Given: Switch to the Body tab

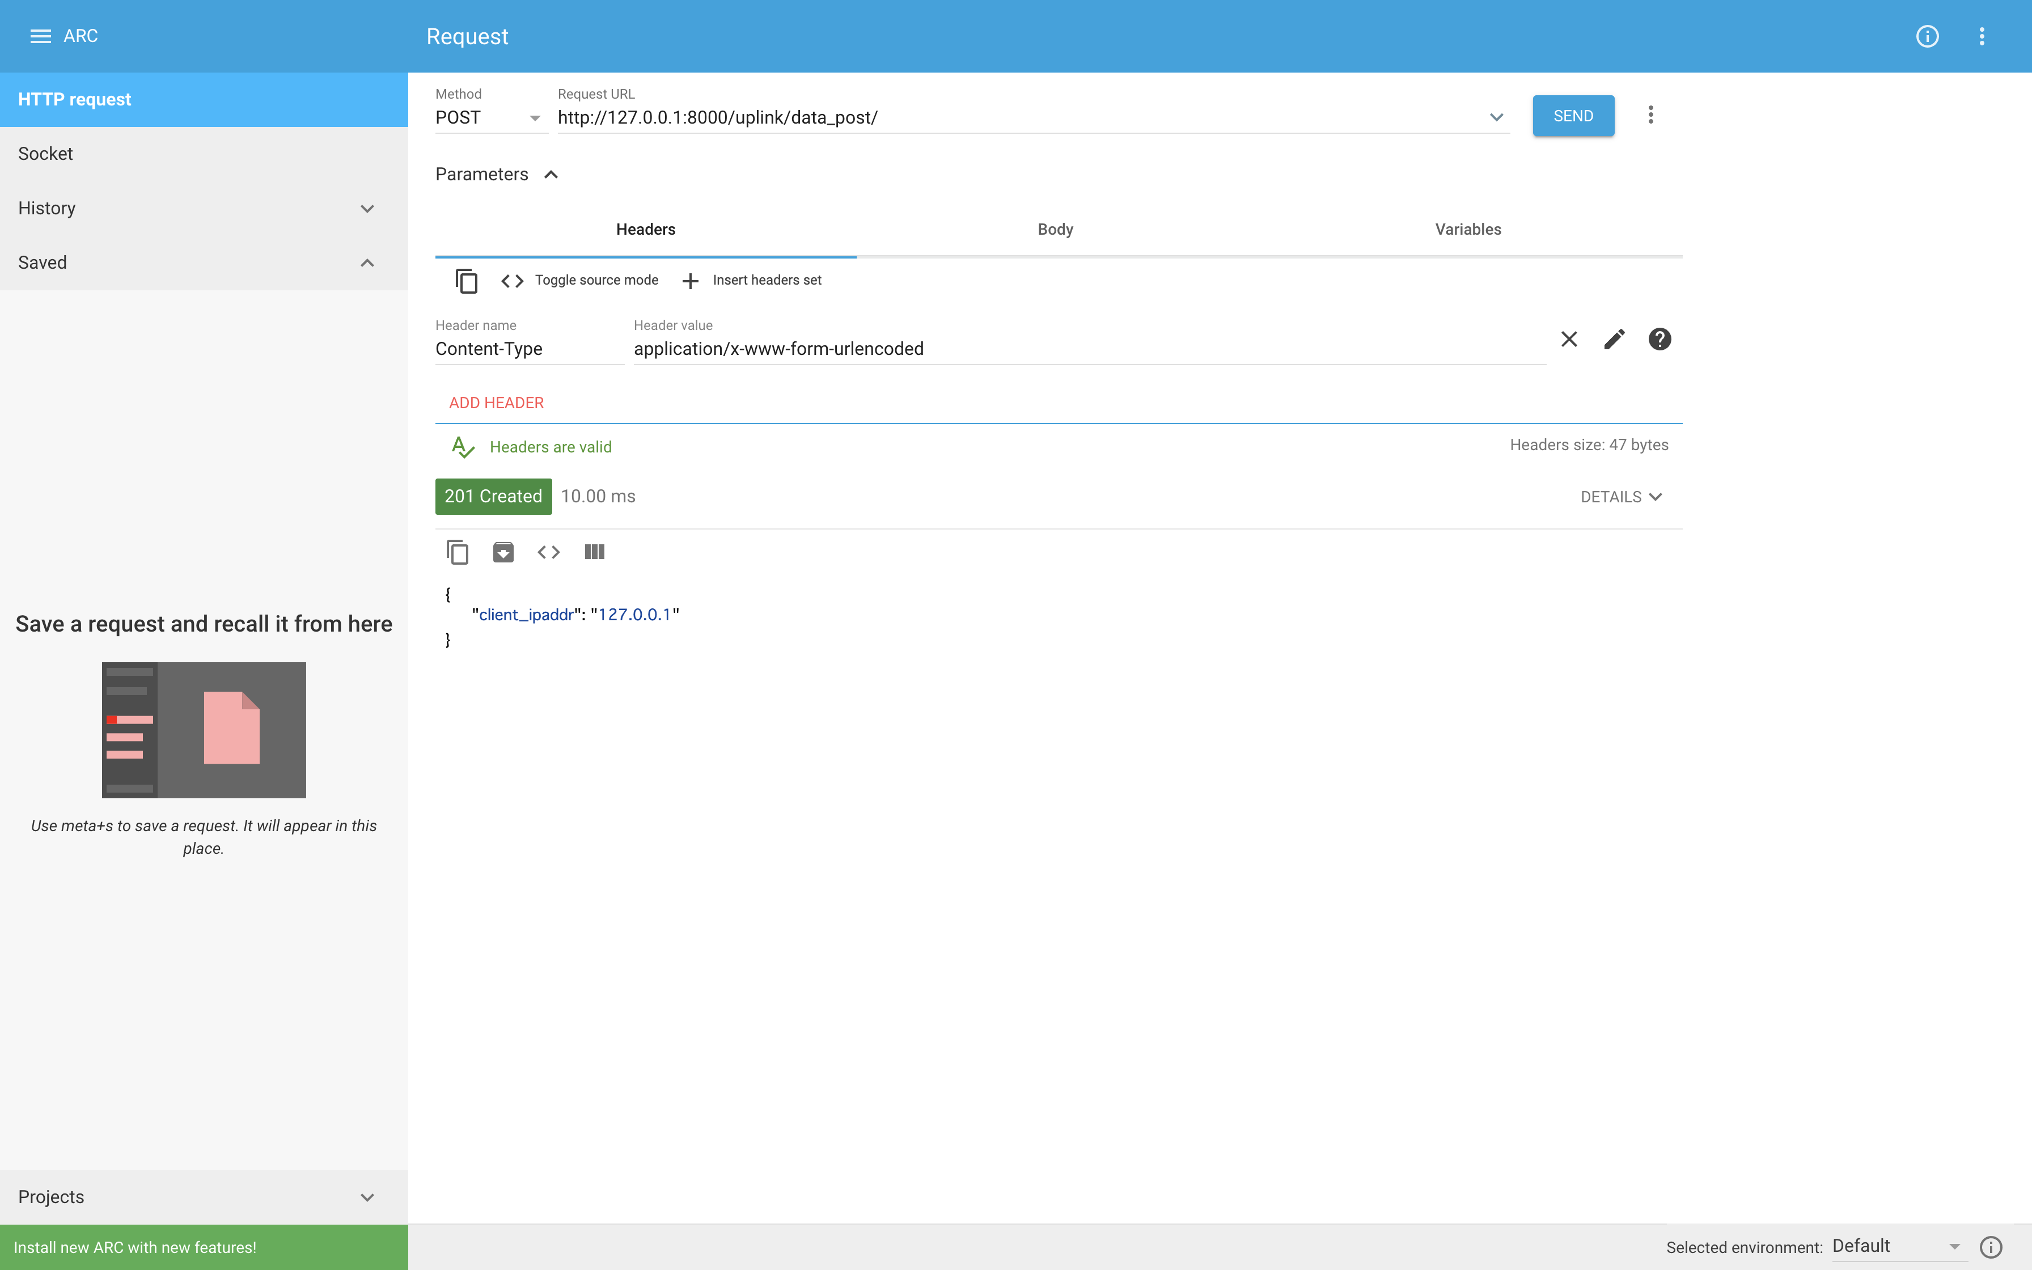Looking at the screenshot, I should pos(1055,229).
